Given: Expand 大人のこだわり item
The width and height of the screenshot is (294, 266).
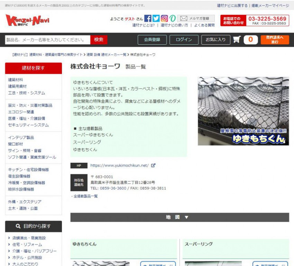Looking at the screenshot, I should point(25,264).
